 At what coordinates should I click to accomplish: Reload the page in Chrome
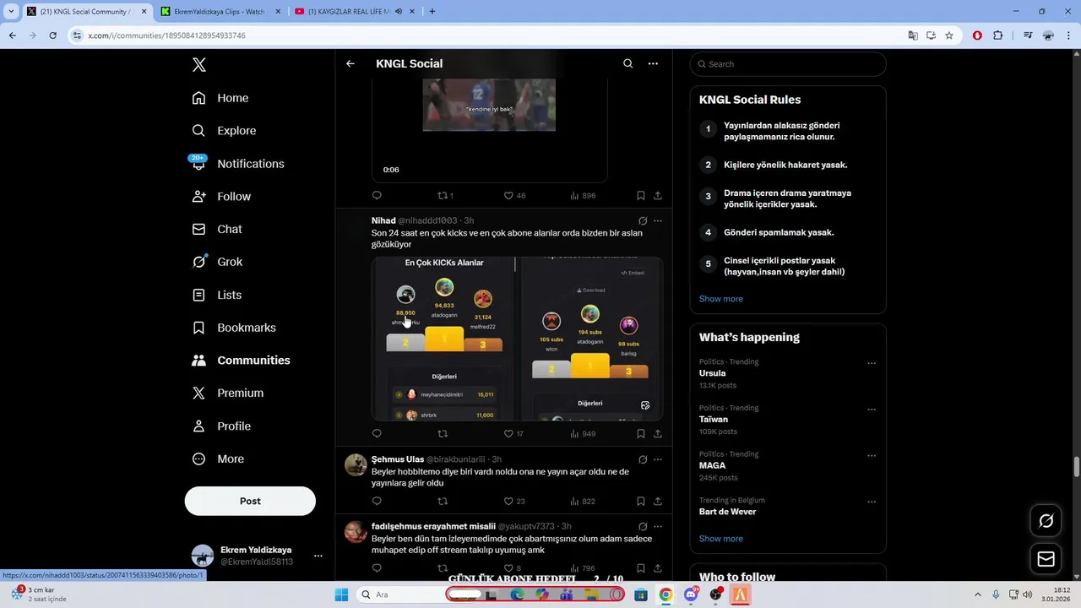coord(52,35)
